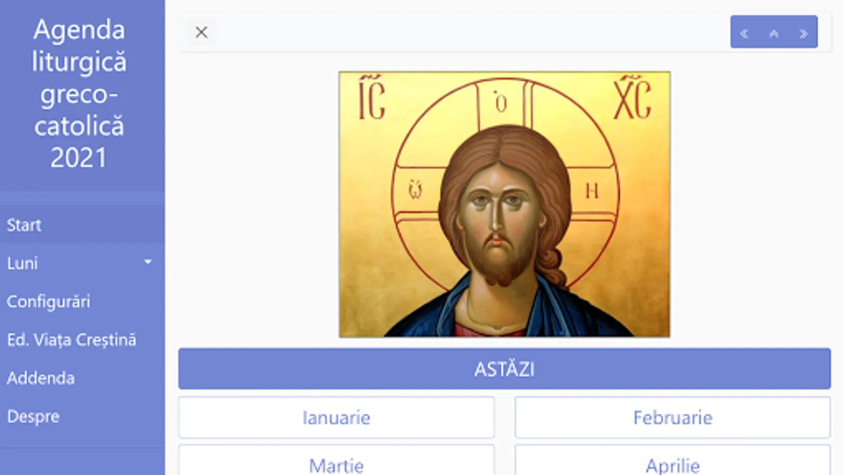The height and width of the screenshot is (475, 844).
Task: Go to Ed. Viața Creștină page
Action: 72,339
